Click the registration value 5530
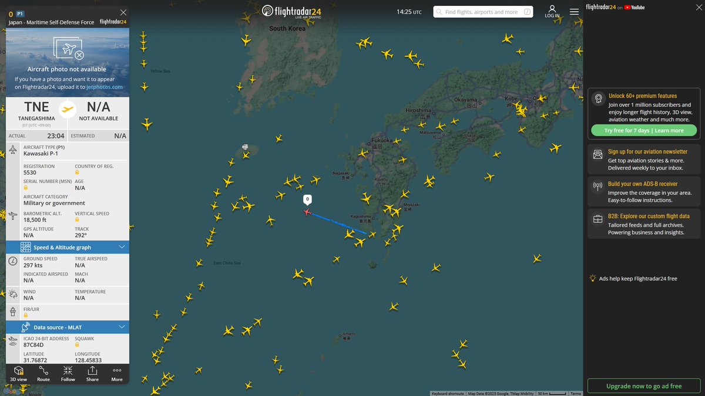The image size is (705, 396). (30, 172)
